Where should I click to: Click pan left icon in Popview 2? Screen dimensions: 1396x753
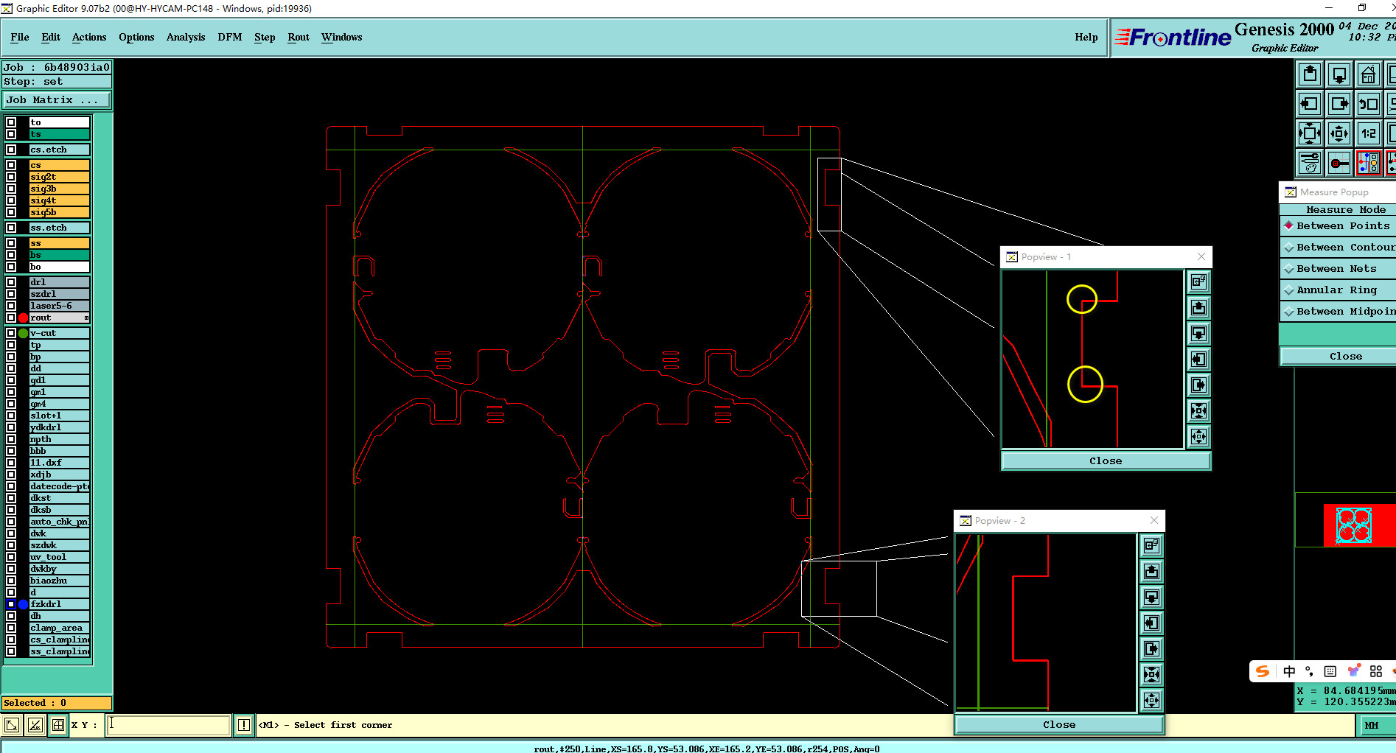tap(1152, 623)
